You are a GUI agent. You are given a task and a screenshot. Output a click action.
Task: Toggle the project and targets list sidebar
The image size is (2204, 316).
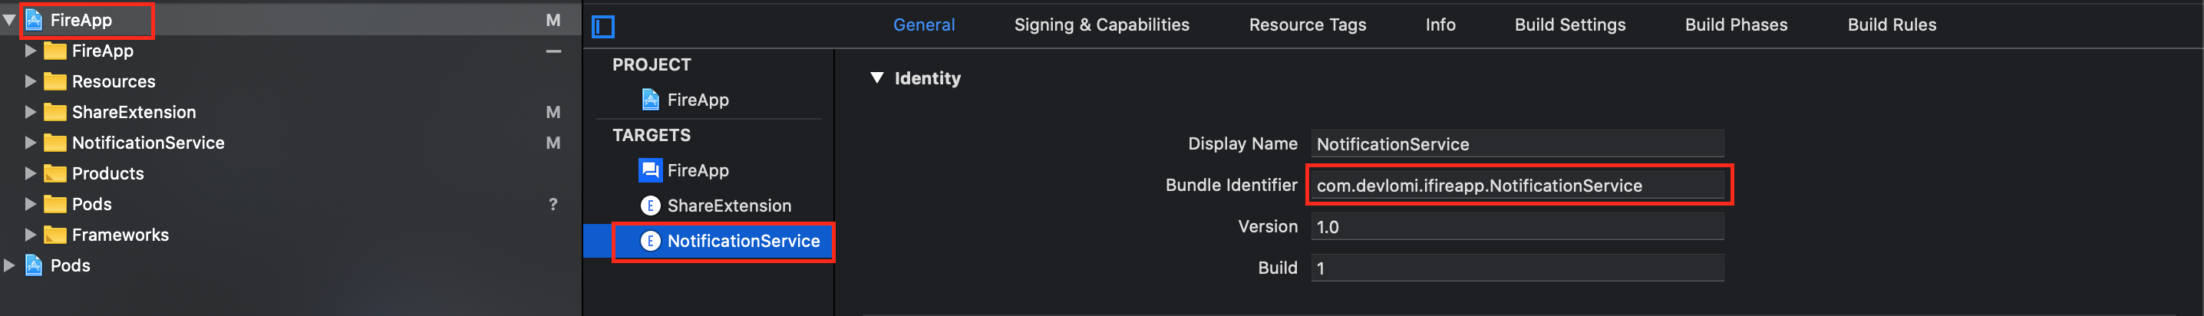(603, 27)
